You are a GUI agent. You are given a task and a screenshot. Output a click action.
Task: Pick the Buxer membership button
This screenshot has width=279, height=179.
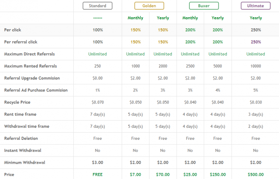(x=204, y=6)
